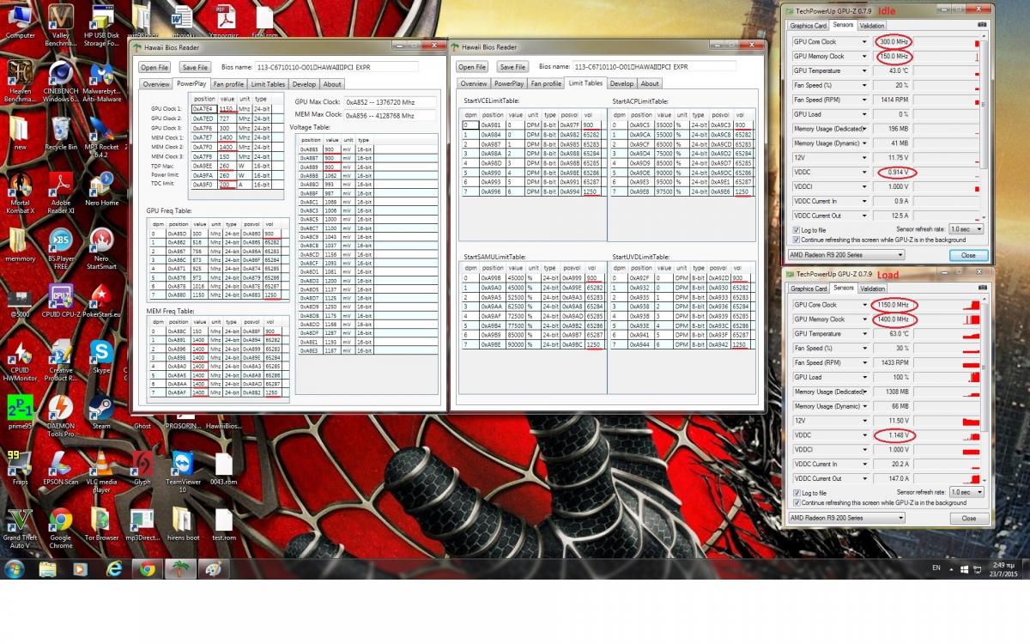Click Save File in left Hawaii Bios Reader

pyautogui.click(x=195, y=67)
